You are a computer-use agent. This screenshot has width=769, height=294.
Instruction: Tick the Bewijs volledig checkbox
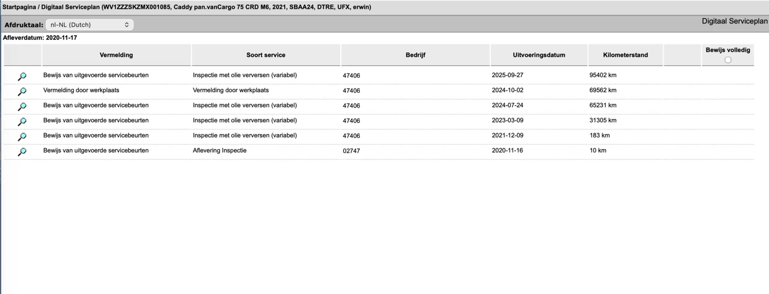pyautogui.click(x=728, y=60)
